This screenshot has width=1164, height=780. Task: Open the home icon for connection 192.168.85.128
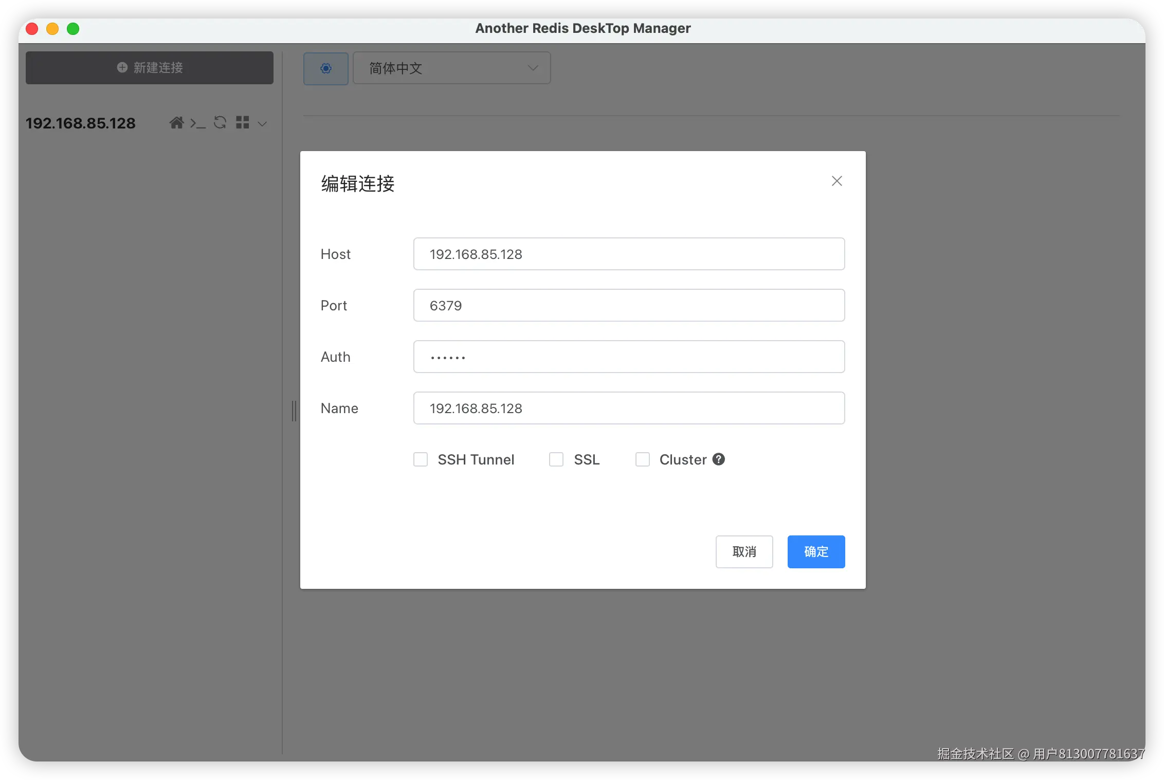176,123
